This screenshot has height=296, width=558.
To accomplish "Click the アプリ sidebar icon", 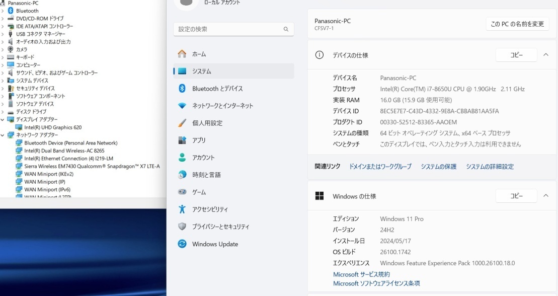I will click(x=182, y=140).
